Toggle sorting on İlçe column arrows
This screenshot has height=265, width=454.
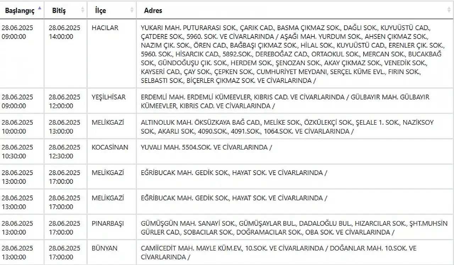(132, 10)
